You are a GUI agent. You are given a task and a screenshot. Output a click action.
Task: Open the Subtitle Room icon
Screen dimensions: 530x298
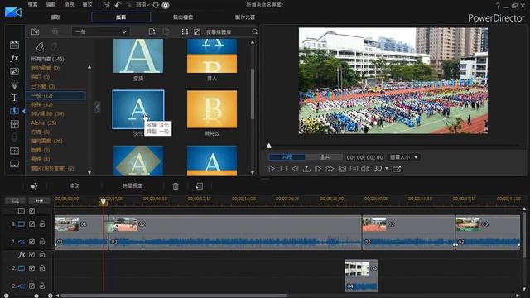pos(14,164)
